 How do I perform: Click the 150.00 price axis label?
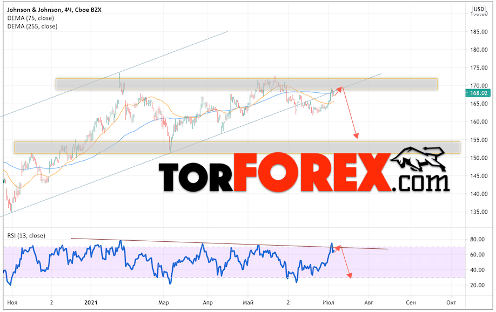click(479, 158)
